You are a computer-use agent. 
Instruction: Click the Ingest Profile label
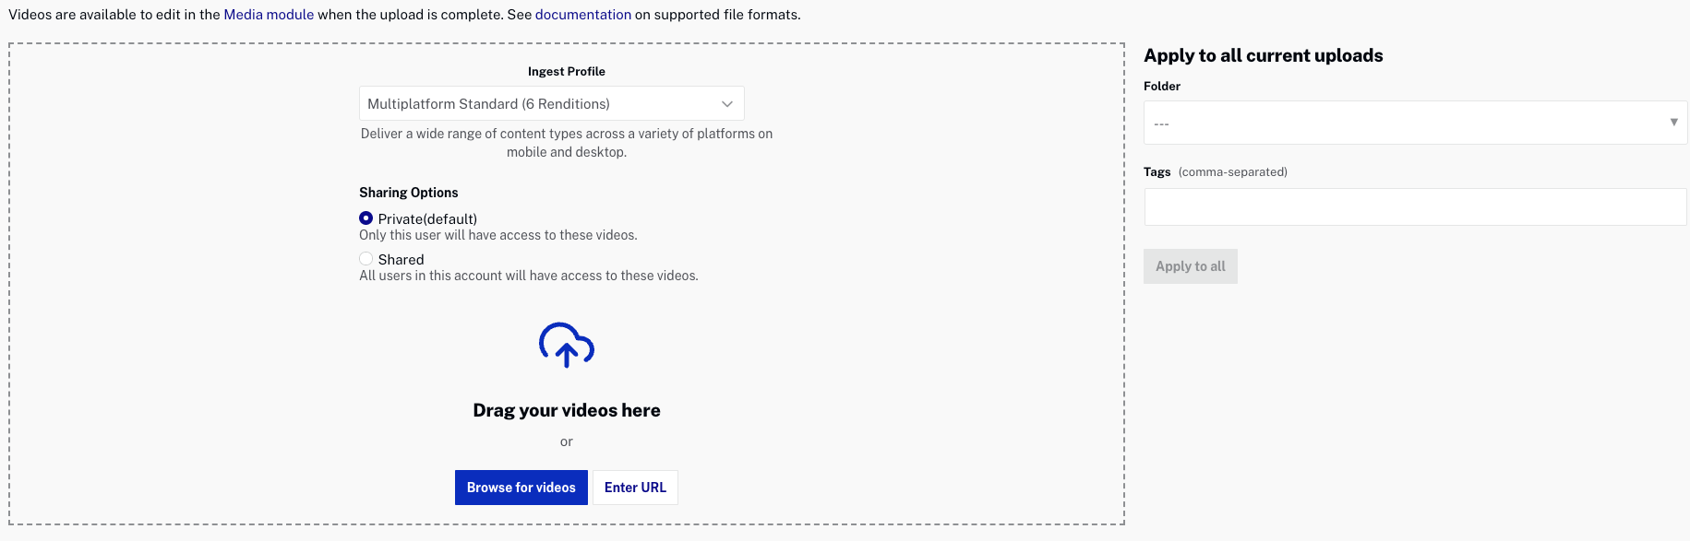pyautogui.click(x=566, y=71)
